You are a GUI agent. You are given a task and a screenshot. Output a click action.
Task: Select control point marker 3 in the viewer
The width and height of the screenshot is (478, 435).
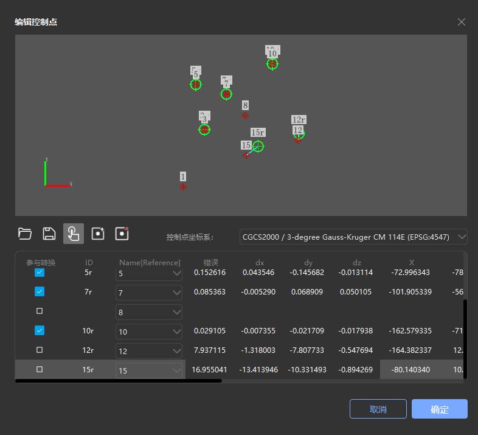tap(204, 130)
